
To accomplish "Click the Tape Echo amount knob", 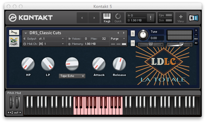I will 72,64.
